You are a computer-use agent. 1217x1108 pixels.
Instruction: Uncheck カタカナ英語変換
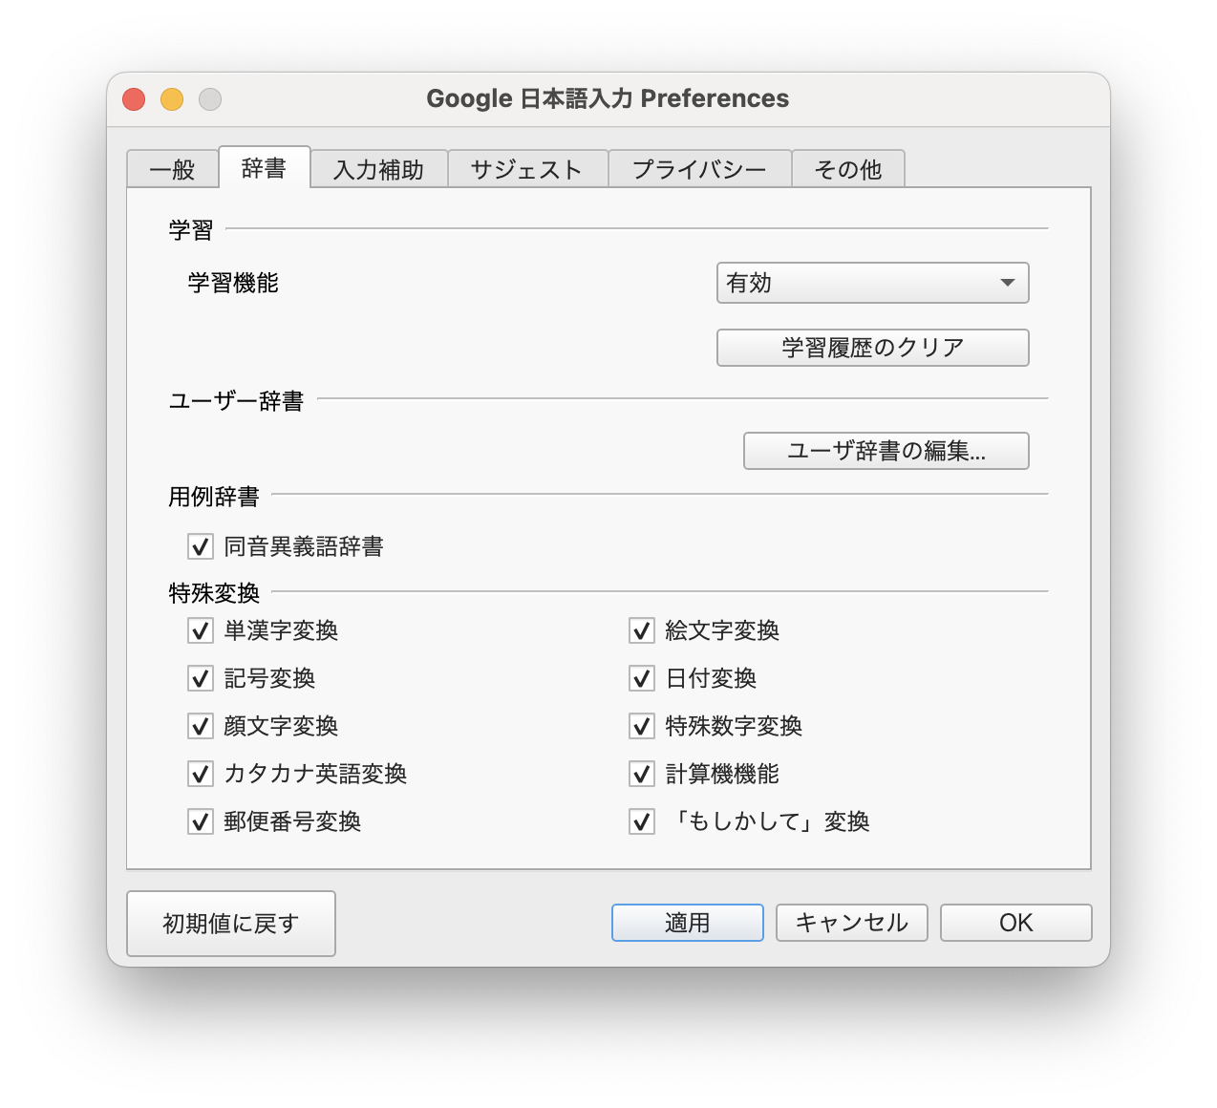coord(201,775)
